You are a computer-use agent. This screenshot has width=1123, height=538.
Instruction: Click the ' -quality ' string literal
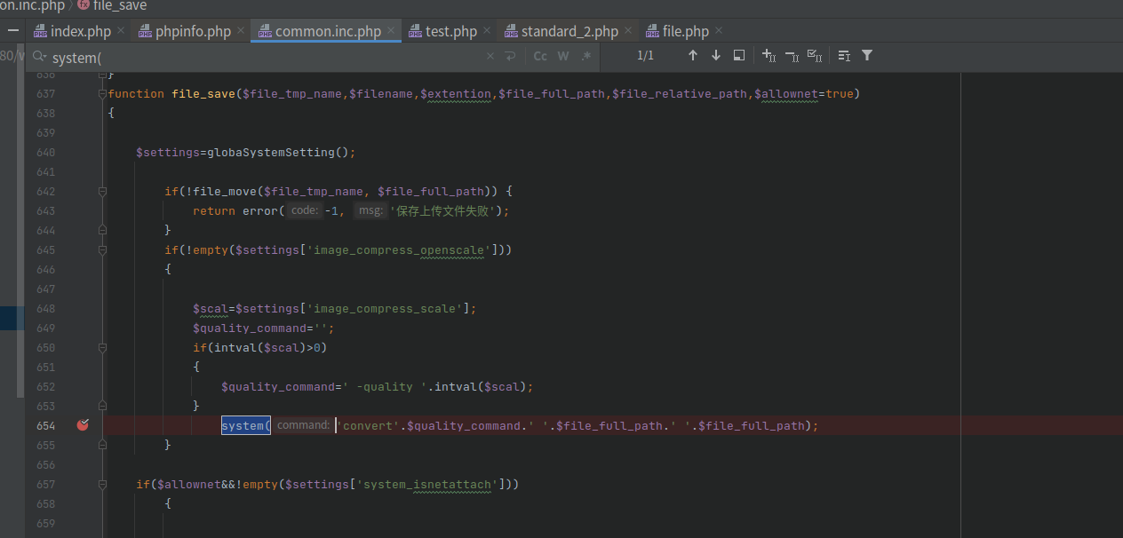click(x=385, y=386)
